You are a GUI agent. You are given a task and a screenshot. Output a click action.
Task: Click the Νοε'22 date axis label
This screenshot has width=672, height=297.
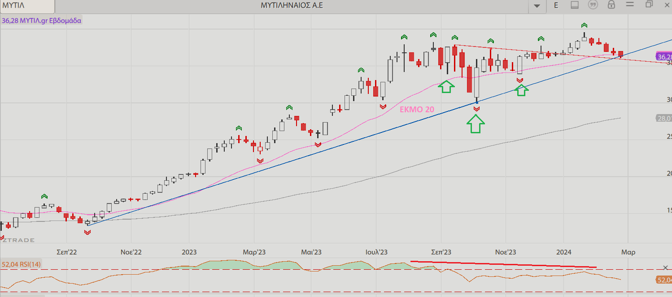click(131, 252)
